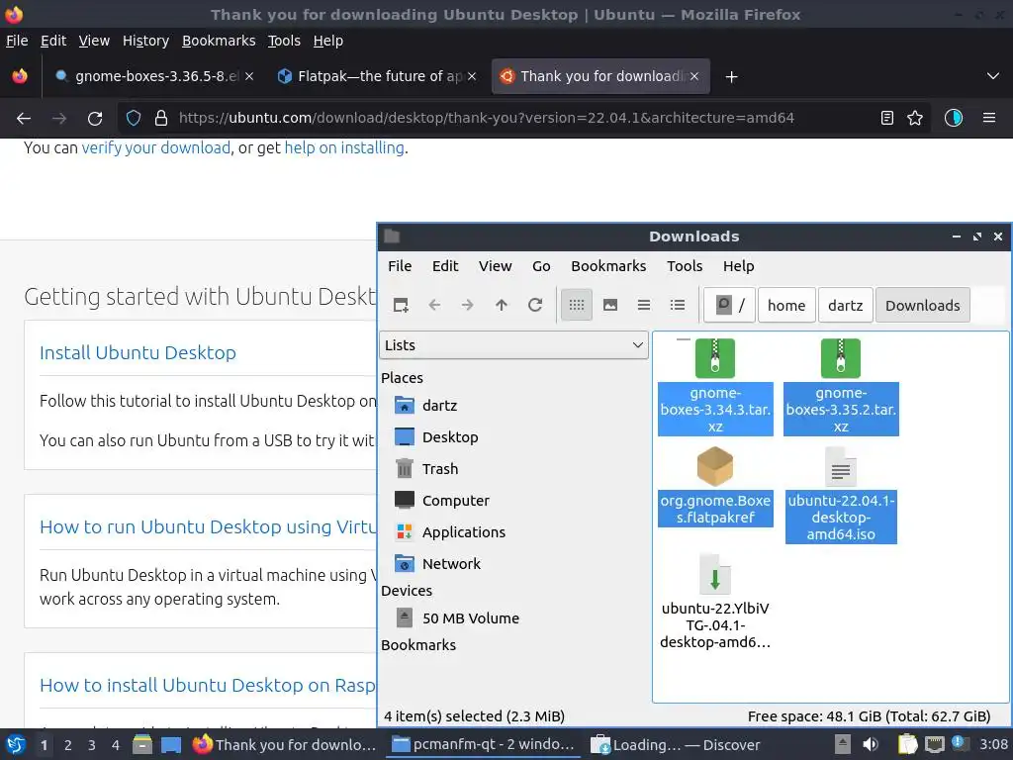Click the taskbar volume speaker icon

click(870, 745)
